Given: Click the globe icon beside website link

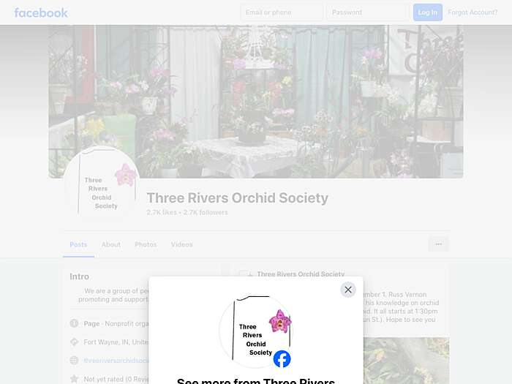Looking at the screenshot, I should (74, 360).
